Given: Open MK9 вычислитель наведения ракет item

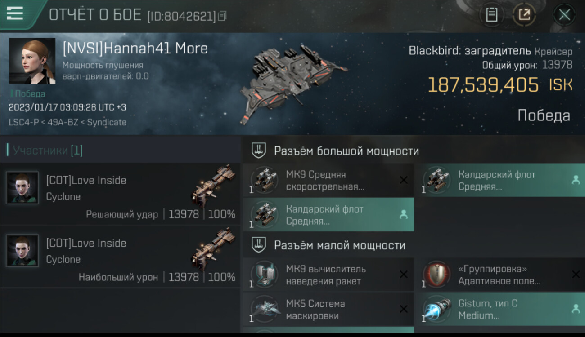Looking at the screenshot, I should [328, 275].
